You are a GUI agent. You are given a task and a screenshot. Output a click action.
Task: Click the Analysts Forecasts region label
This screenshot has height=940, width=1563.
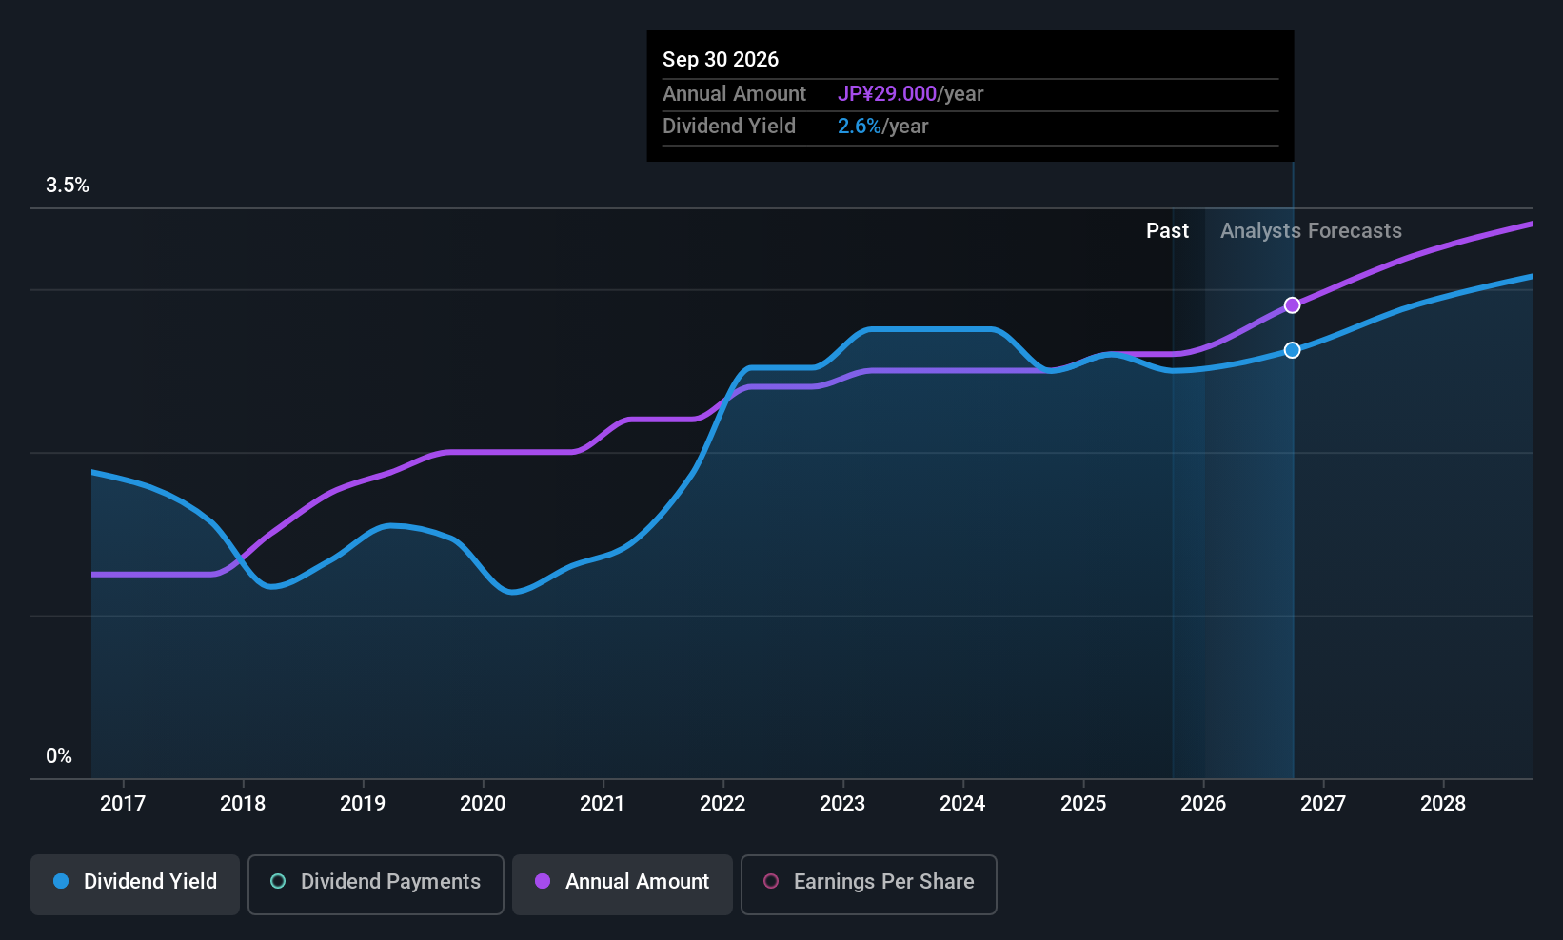[1311, 231]
